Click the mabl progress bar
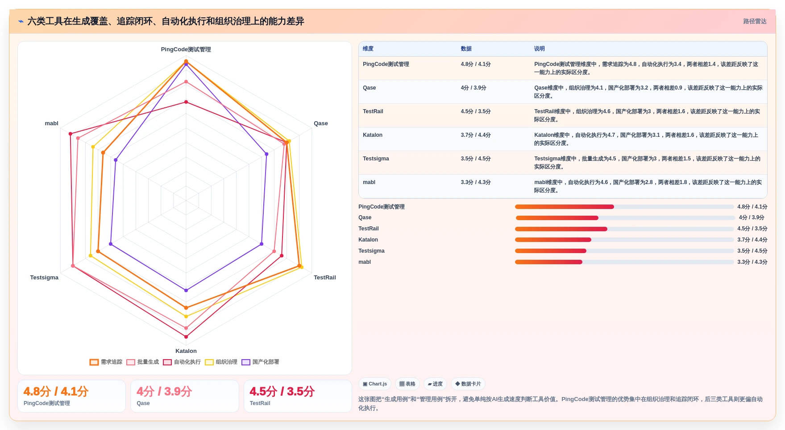 (x=624, y=262)
